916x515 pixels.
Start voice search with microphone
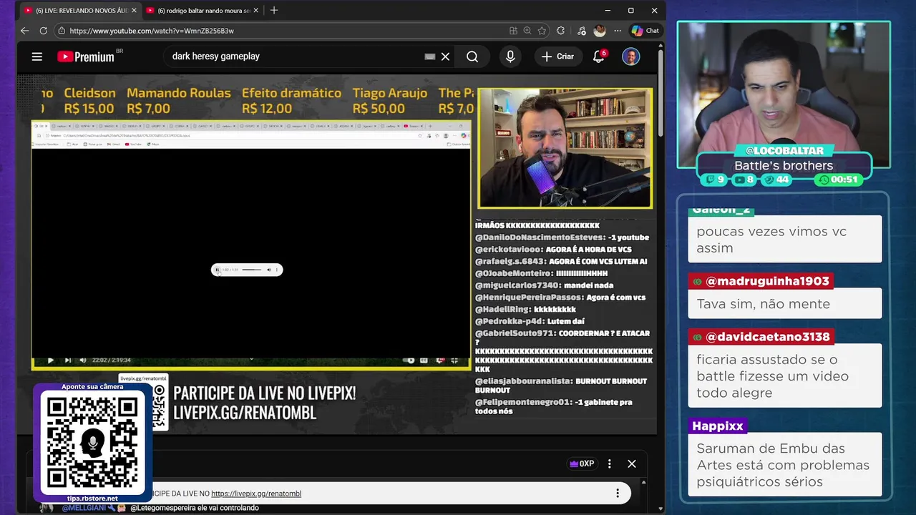[510, 57]
